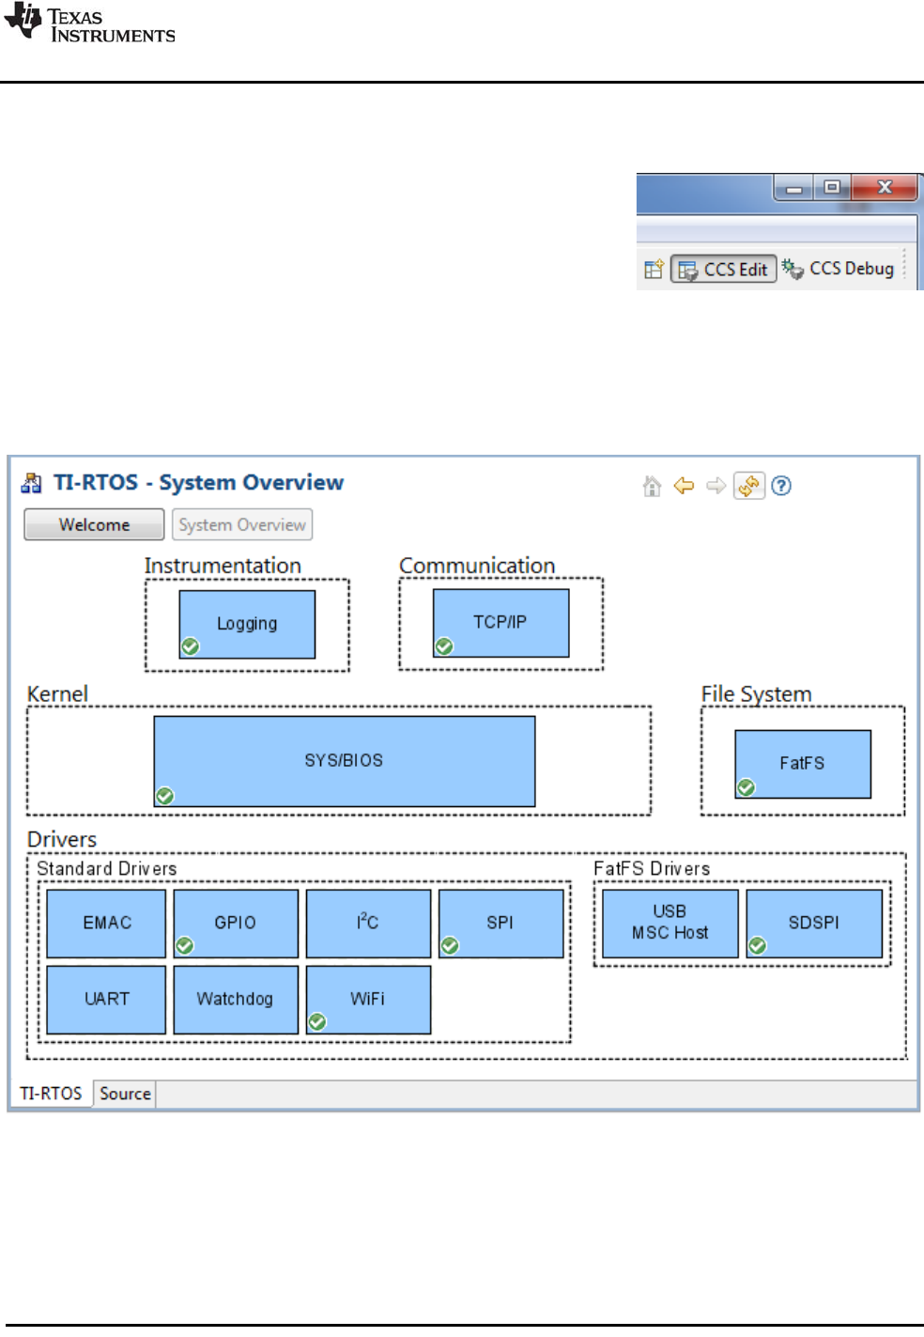Select the Watchdog driver block

pos(236,1000)
